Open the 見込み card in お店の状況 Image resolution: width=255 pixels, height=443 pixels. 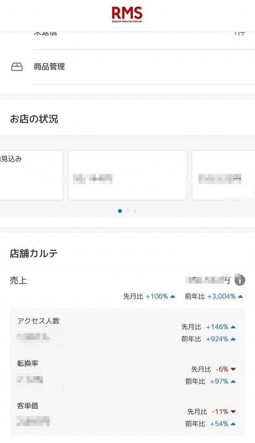coord(31,175)
